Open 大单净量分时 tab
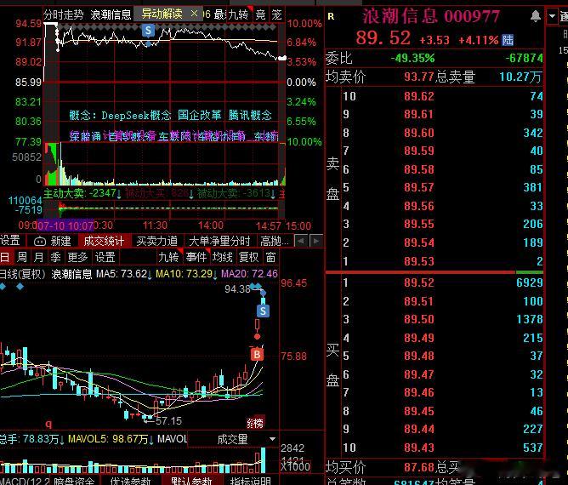The width and height of the screenshot is (568, 485). tap(219, 241)
